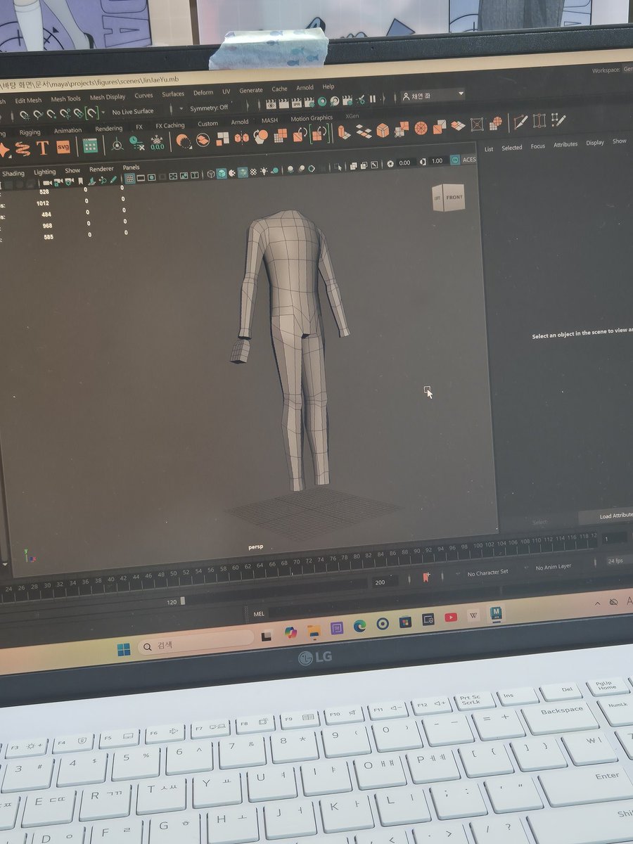
Task: Click the Target Weld shelf icon
Action: [539, 121]
